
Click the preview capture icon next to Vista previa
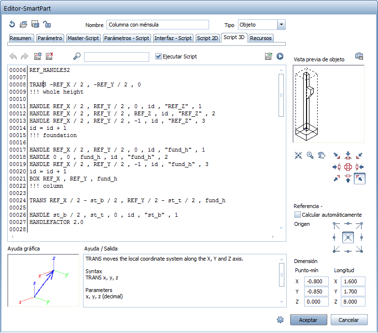359,56
